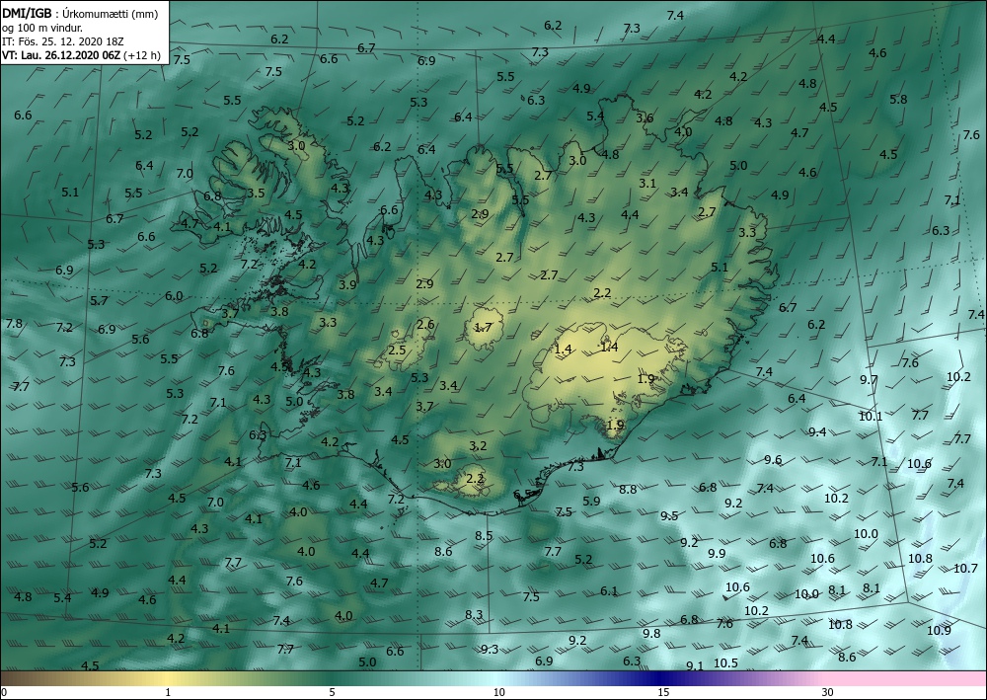The width and height of the screenshot is (987, 700).
Task: Click the '0' label on the color scale
Action: (x=4, y=692)
